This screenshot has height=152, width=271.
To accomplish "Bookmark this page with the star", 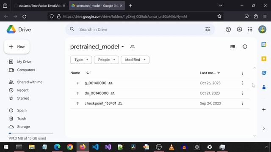I will (219, 16).
